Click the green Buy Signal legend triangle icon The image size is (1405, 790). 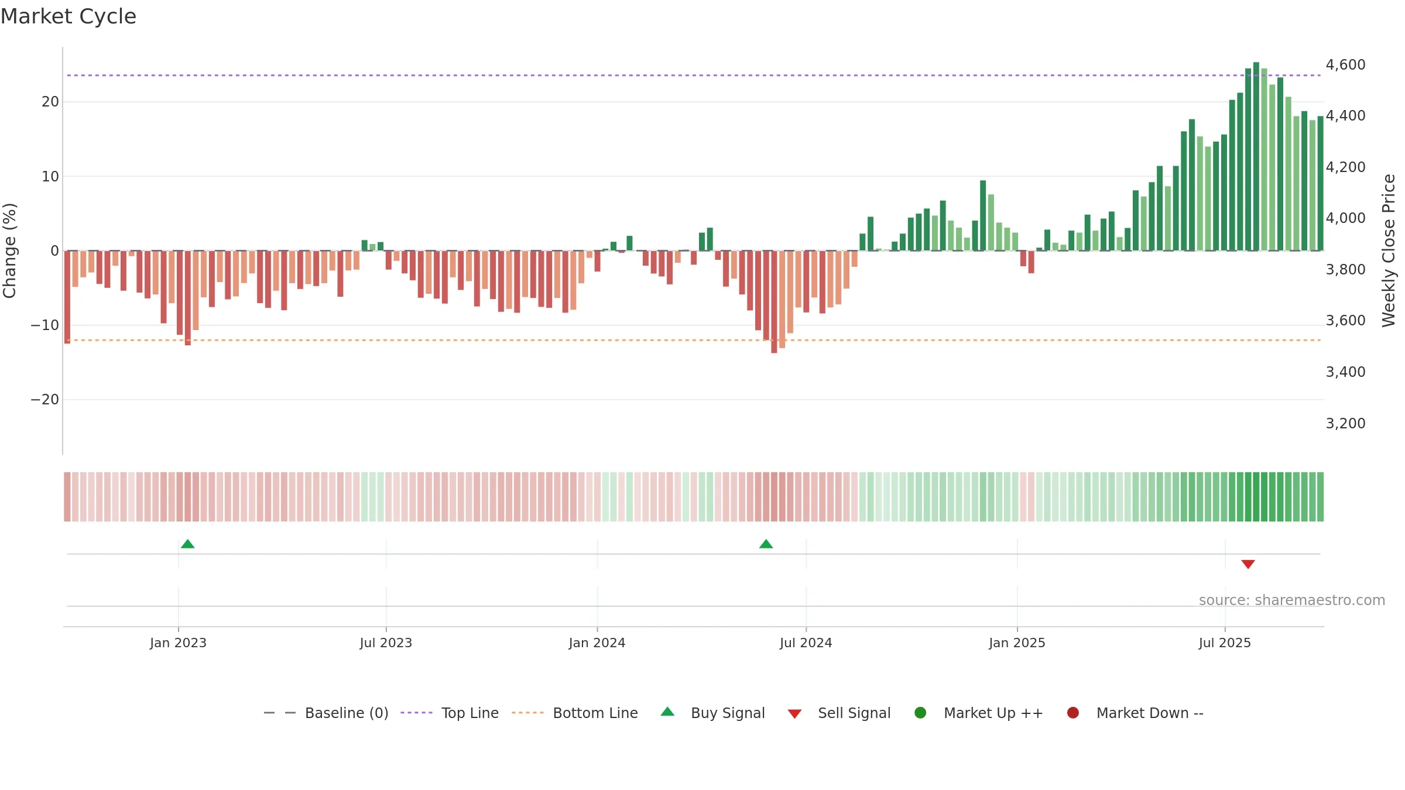[x=667, y=712]
